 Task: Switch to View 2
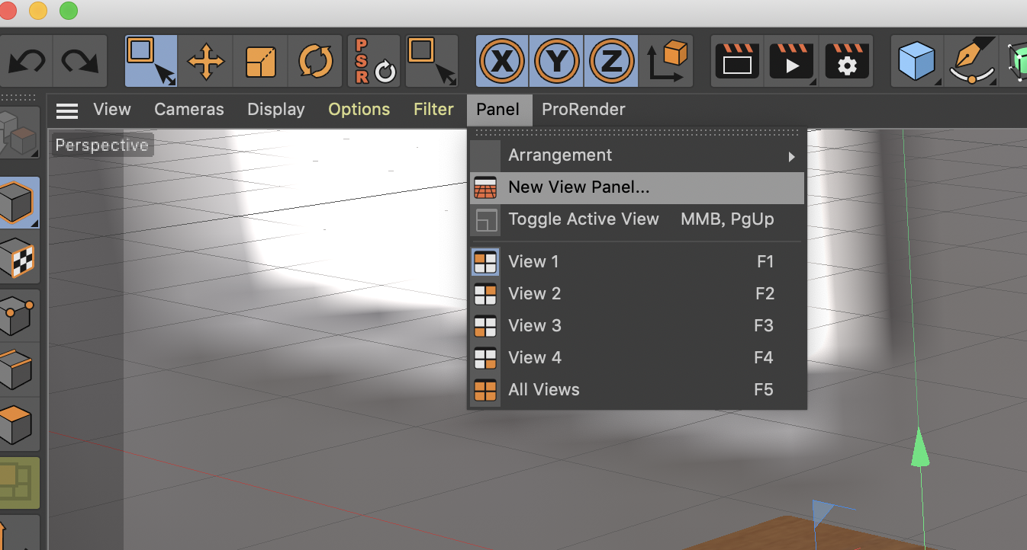(x=637, y=294)
